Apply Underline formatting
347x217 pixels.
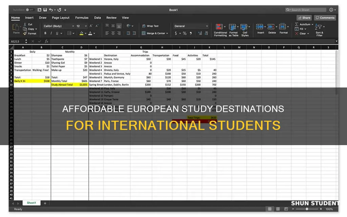[57, 33]
